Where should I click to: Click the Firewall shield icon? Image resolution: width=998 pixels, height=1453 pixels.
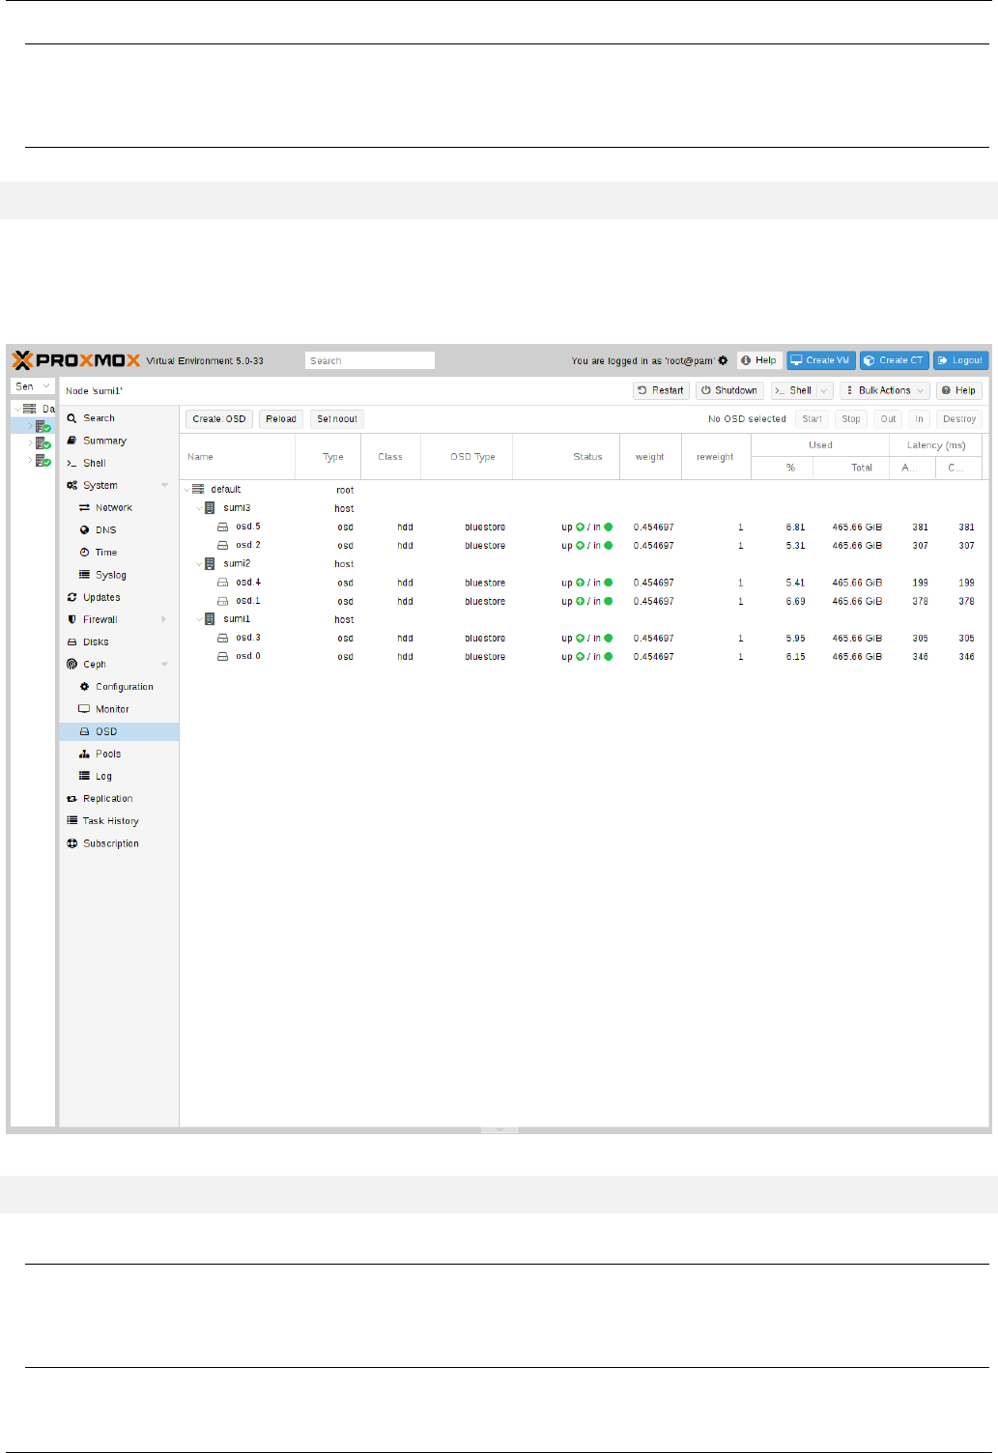point(71,619)
